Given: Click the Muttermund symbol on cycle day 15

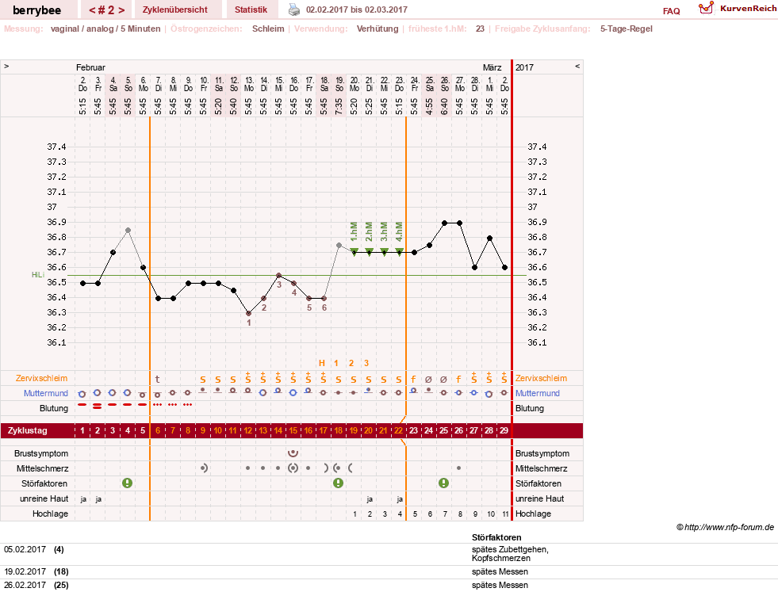Looking at the screenshot, I should 293,393.
